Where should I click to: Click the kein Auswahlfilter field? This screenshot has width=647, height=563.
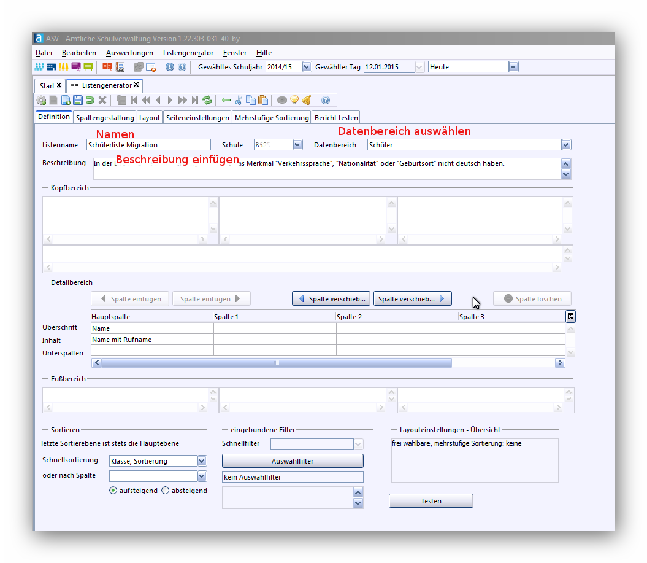[293, 476]
